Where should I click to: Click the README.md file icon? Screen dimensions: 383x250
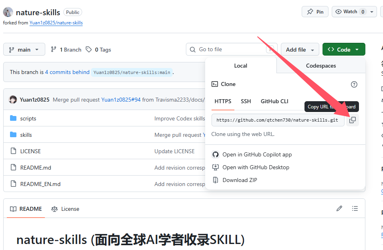point(14,167)
